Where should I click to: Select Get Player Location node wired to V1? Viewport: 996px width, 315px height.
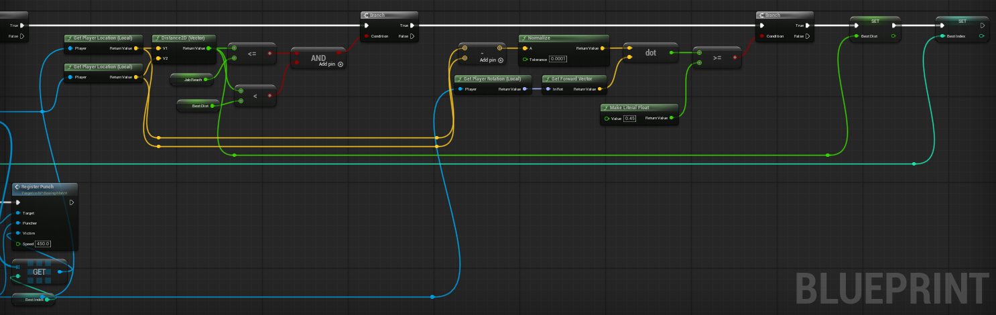(103, 43)
